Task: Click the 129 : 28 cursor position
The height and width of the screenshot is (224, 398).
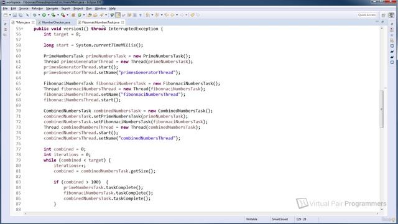Action: (x=301, y=219)
